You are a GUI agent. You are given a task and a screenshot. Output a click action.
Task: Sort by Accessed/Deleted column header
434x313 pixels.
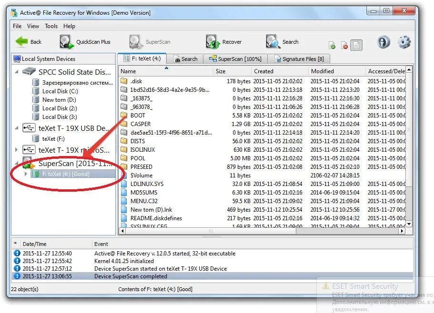click(x=386, y=71)
